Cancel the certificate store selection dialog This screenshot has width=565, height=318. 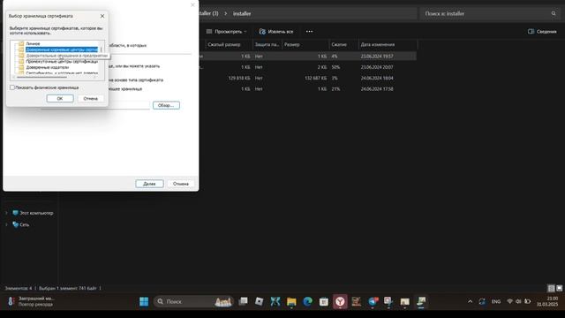click(x=90, y=98)
